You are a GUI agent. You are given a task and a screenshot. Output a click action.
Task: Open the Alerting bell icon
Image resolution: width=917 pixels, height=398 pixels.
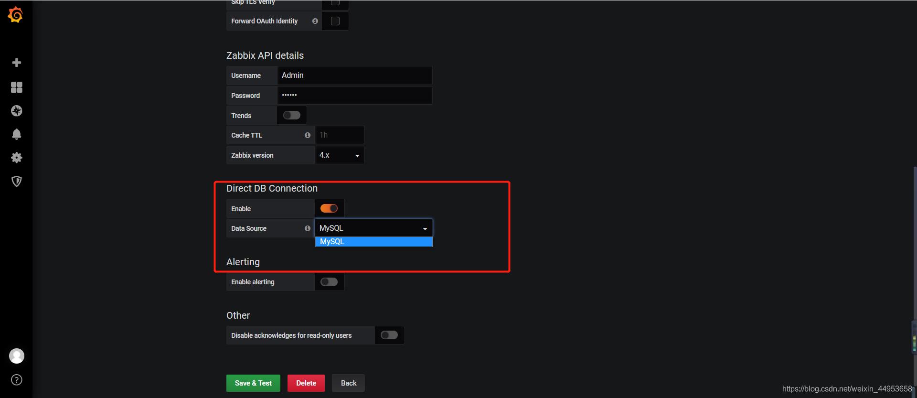[x=16, y=134]
